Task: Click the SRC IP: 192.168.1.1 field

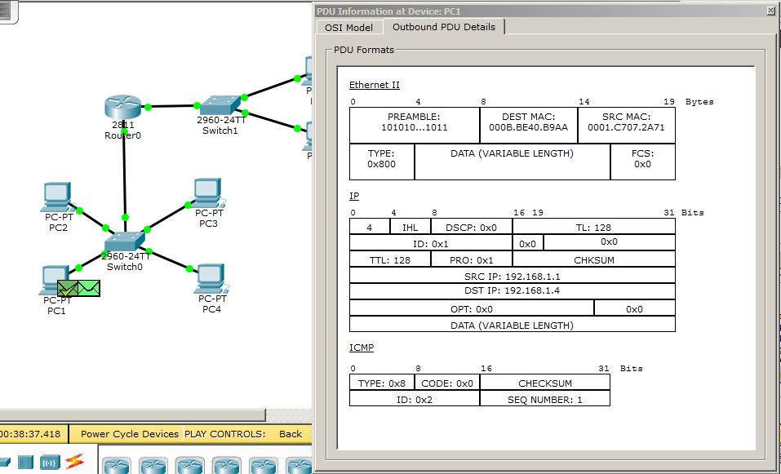Action: click(x=512, y=275)
